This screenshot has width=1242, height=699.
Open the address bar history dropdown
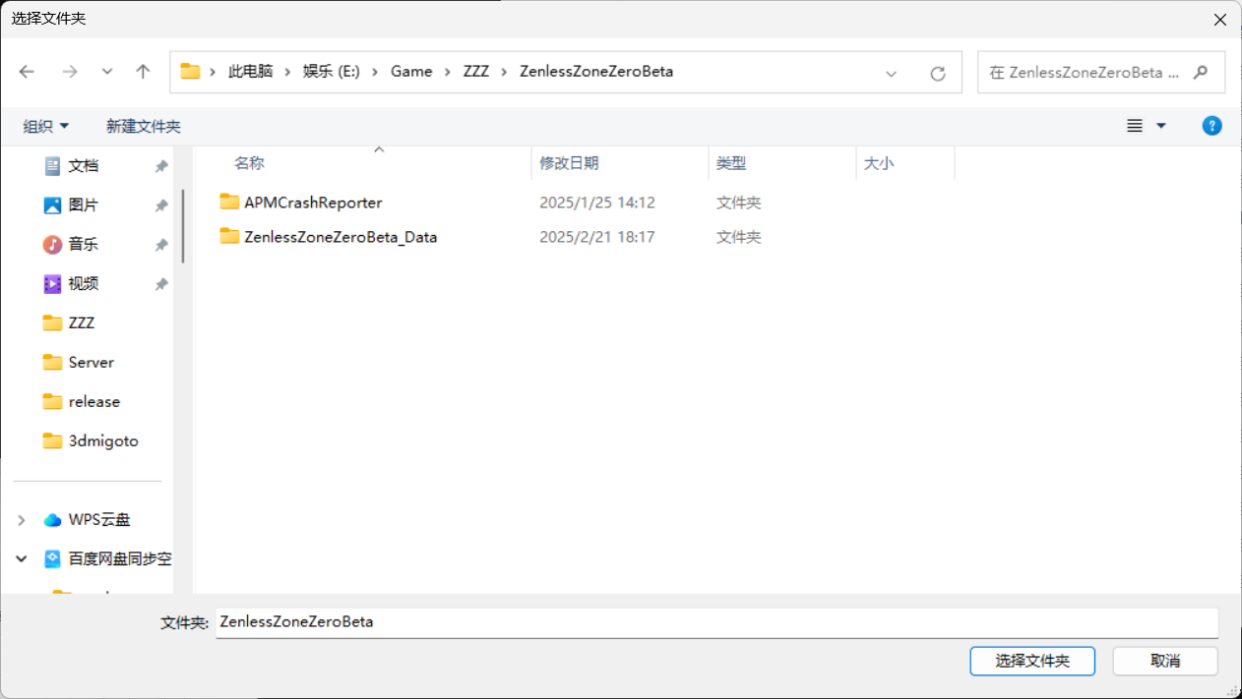[892, 73]
